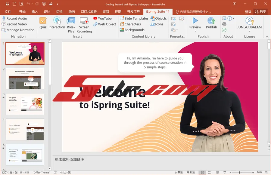Click the Publish globe button
Image resolution: width=271 pixels, height=175 pixels.
[x=211, y=23]
